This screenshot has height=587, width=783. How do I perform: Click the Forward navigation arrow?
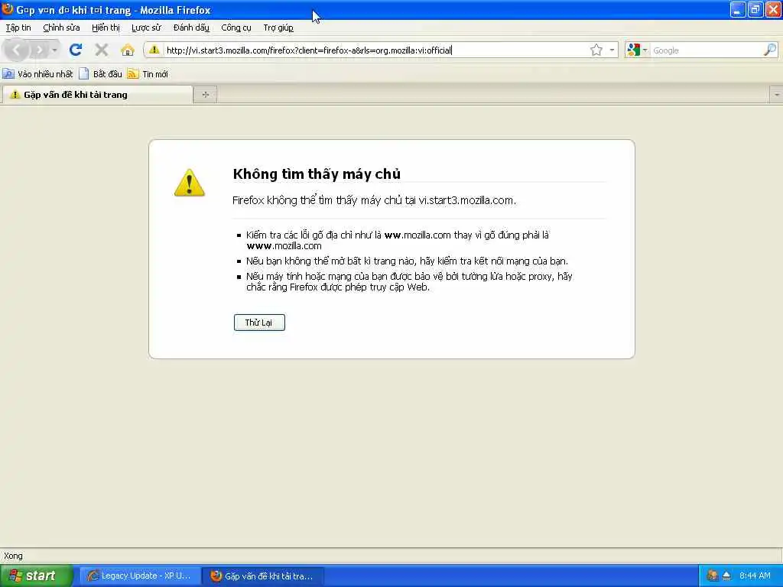pyautogui.click(x=39, y=50)
